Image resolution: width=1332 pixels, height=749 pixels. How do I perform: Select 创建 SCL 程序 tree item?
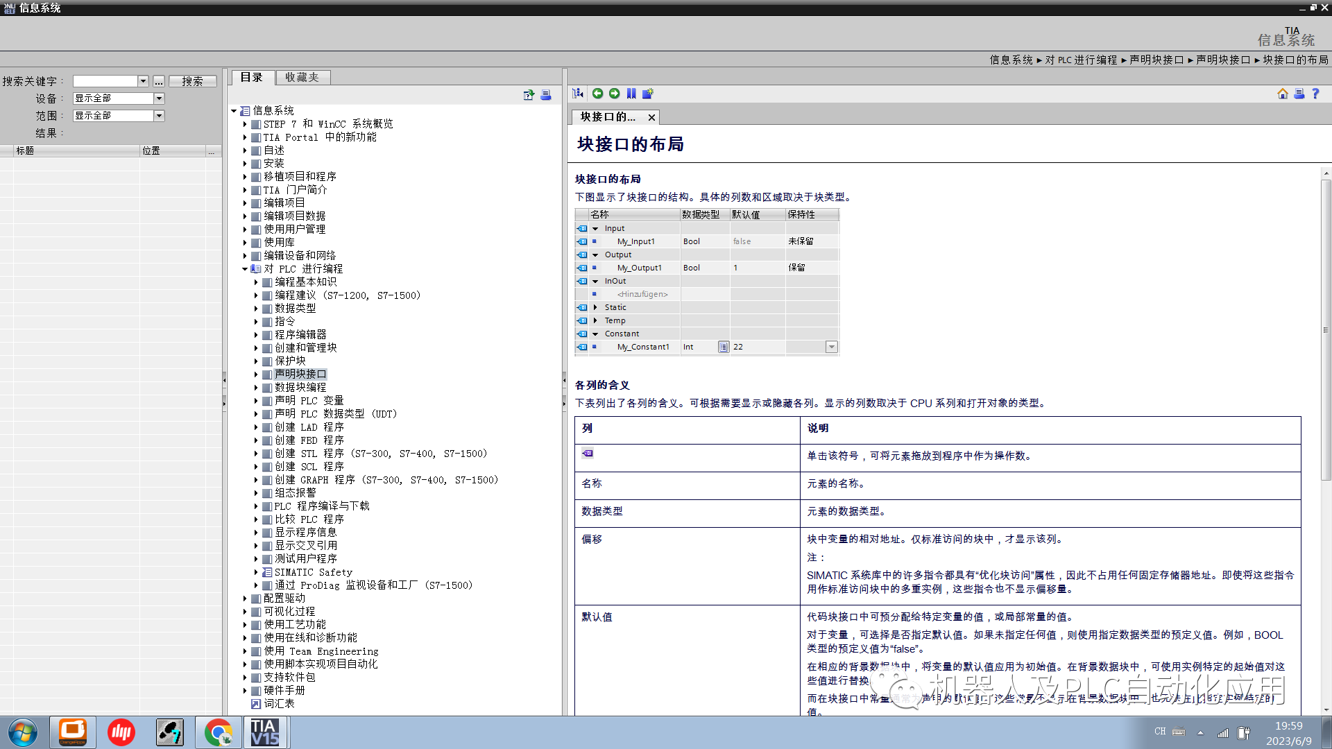(x=309, y=467)
